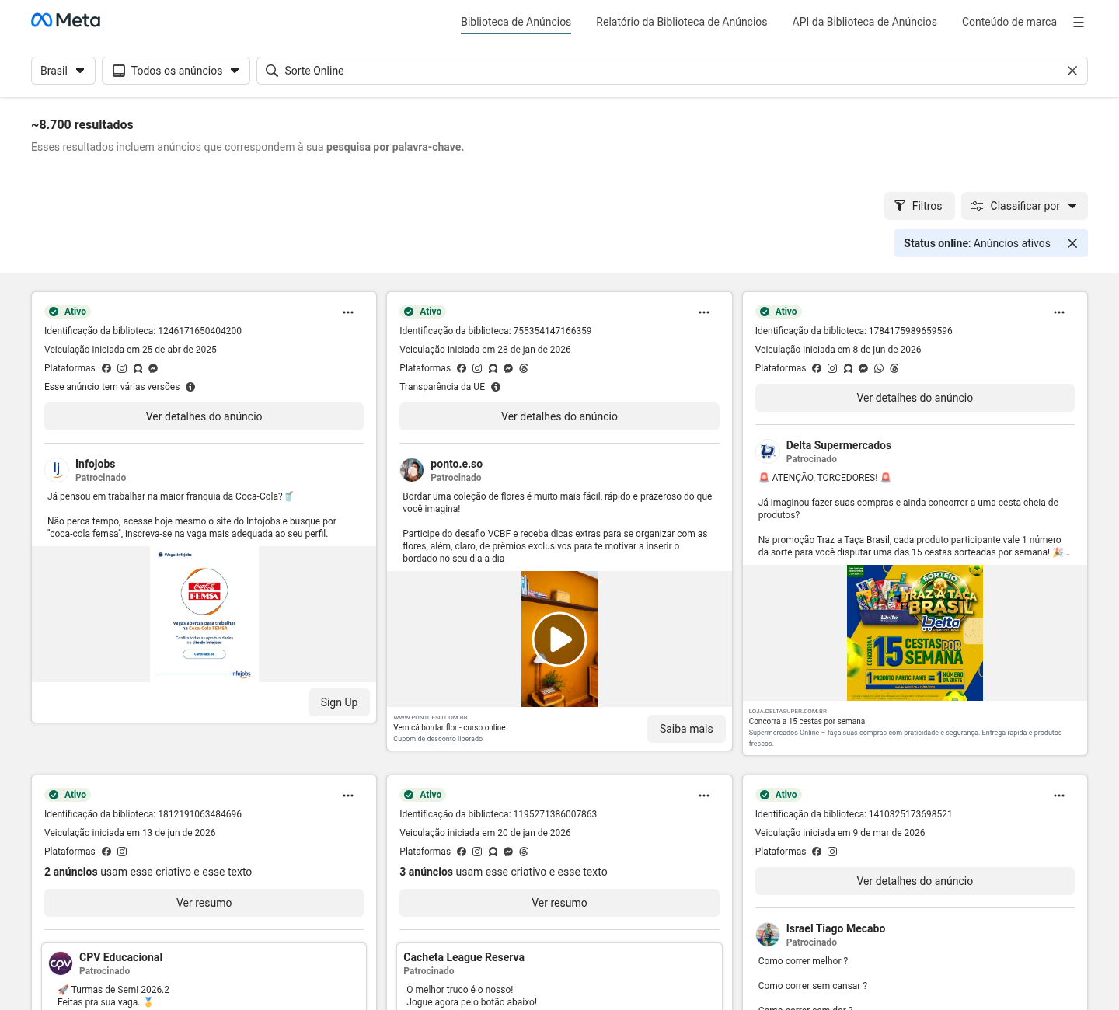The width and height of the screenshot is (1119, 1010).
Task: Click the 'Traz a Taça Brasil' ad image
Action: point(915,633)
